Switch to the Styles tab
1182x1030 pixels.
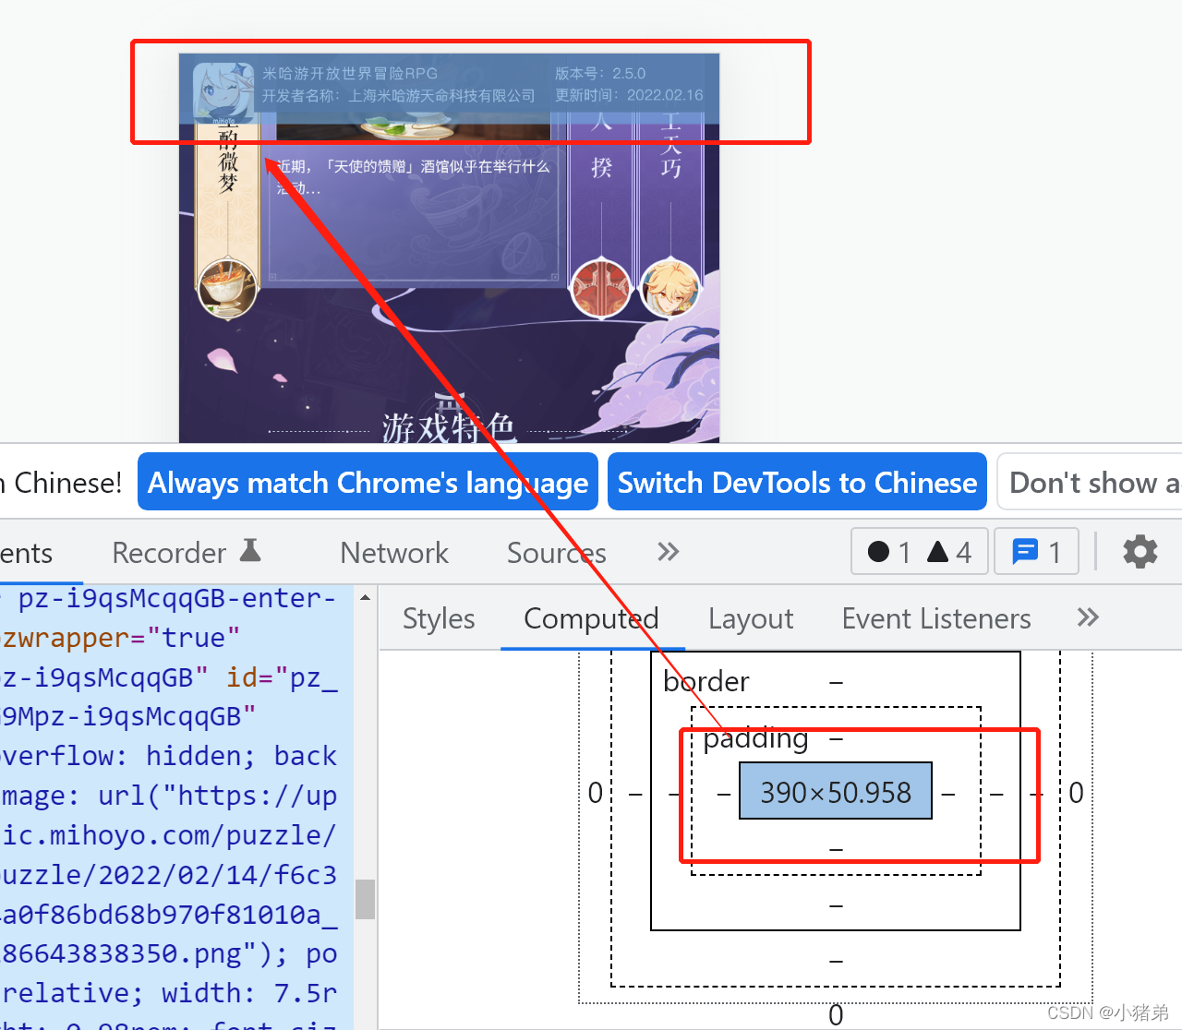(x=439, y=618)
